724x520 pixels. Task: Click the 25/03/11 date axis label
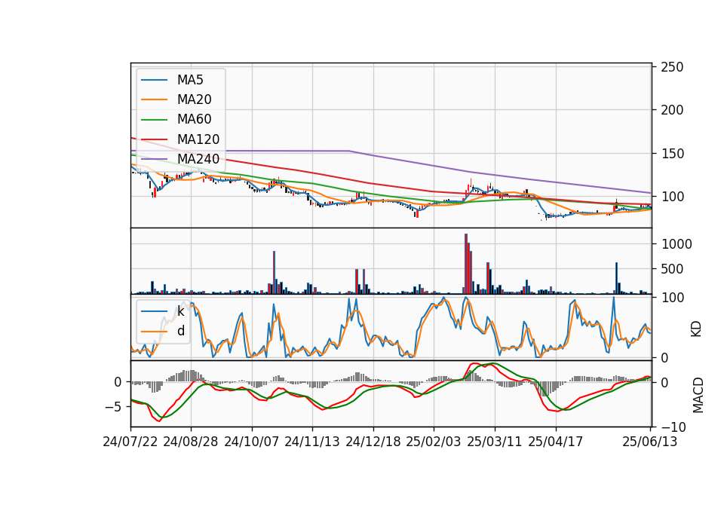(495, 442)
